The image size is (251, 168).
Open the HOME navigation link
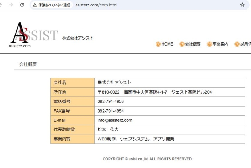[x=167, y=44]
